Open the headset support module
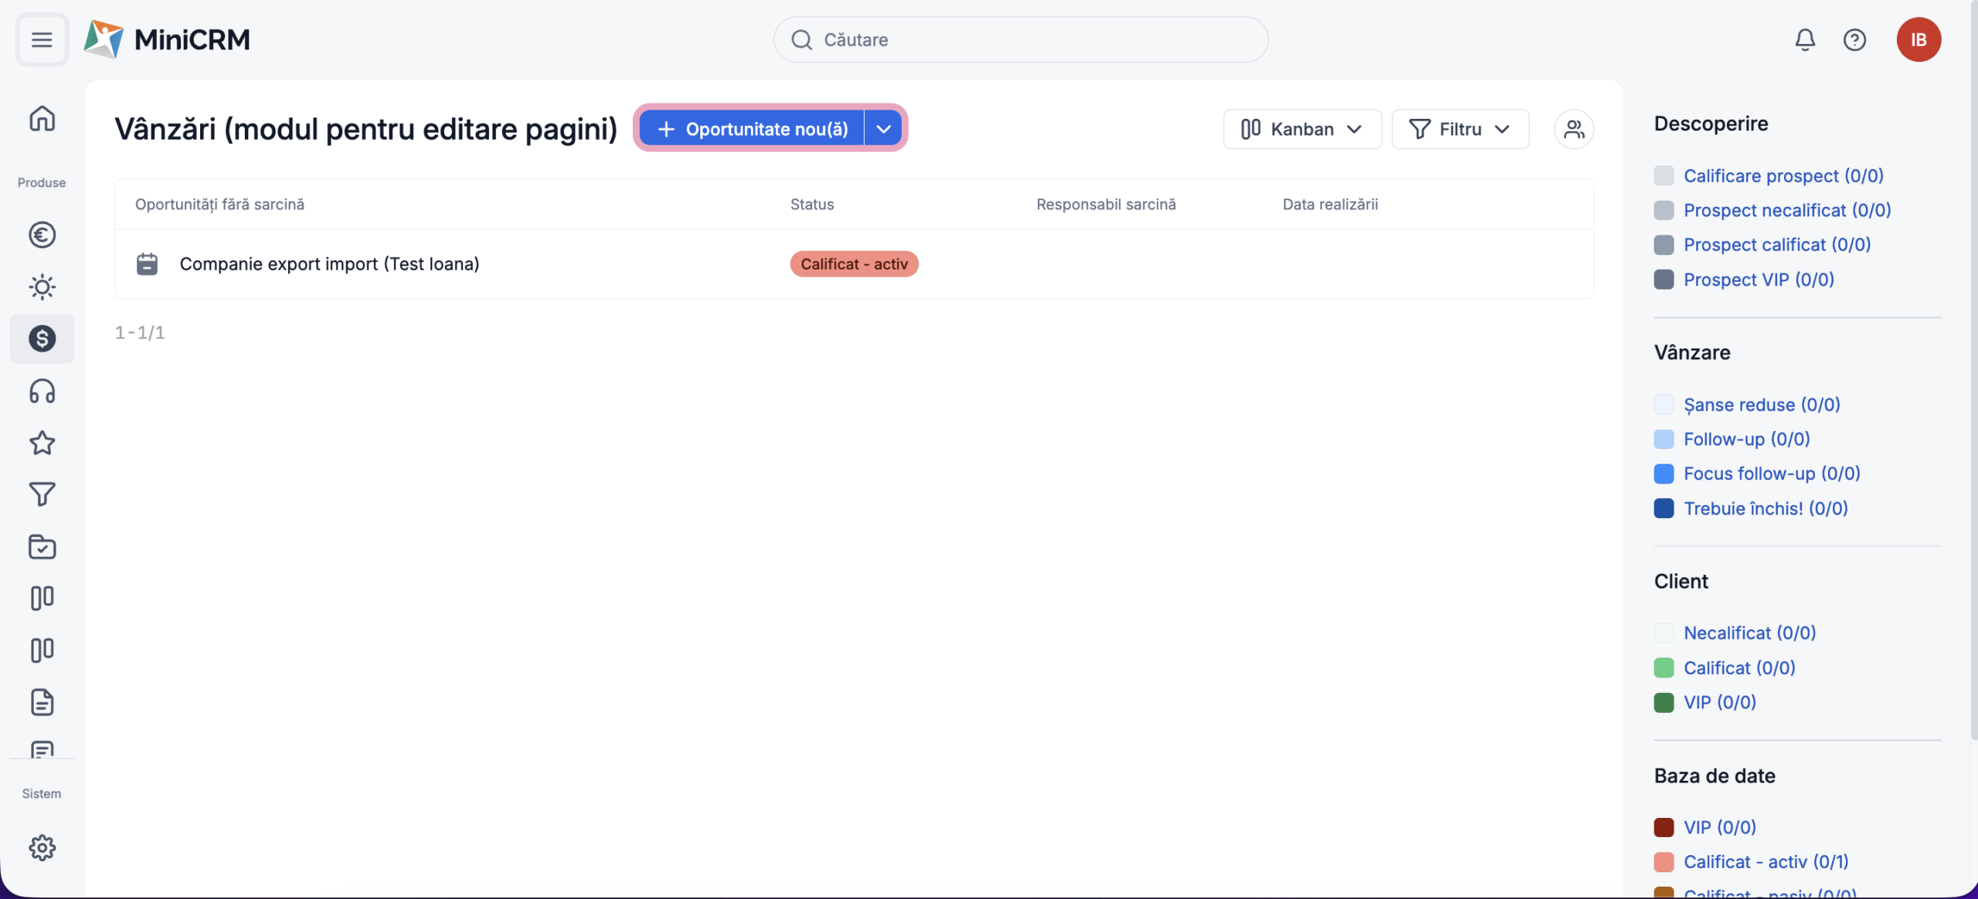This screenshot has height=899, width=1978. coord(42,392)
